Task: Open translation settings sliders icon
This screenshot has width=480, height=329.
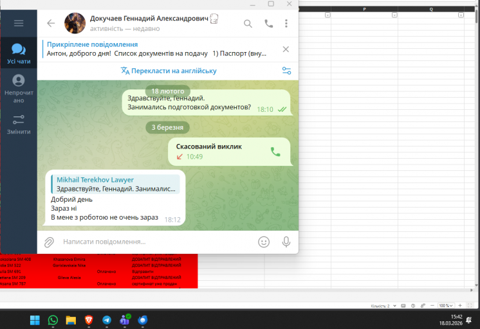Action: coord(286,71)
